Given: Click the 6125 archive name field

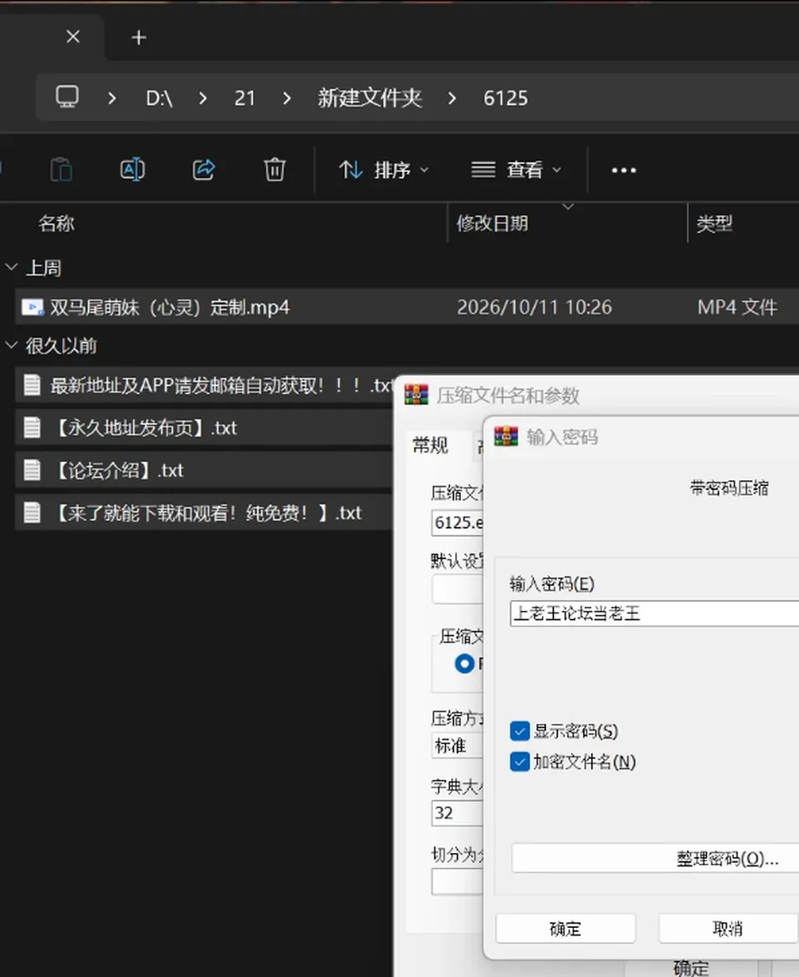Looking at the screenshot, I should coord(458,523).
